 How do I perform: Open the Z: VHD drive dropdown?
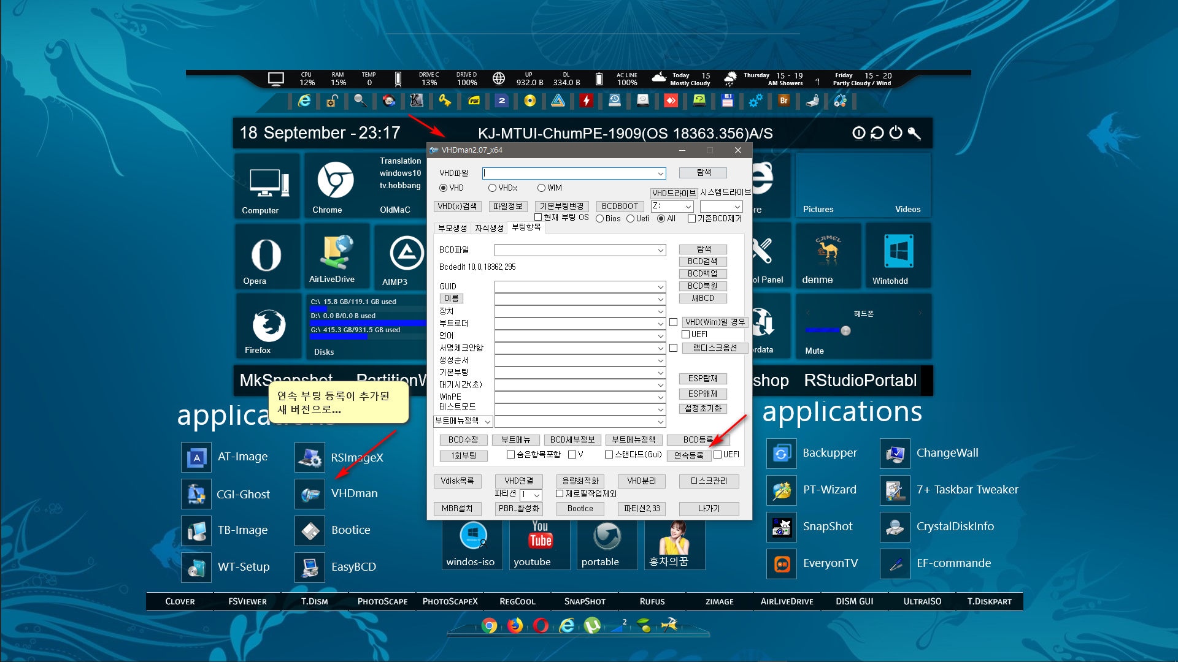(x=688, y=207)
